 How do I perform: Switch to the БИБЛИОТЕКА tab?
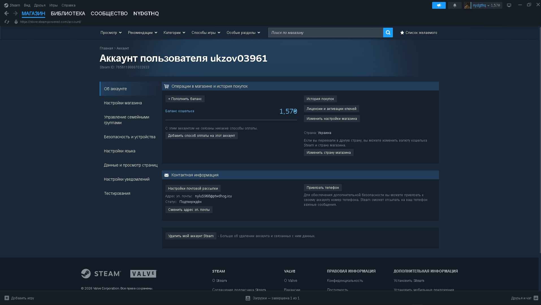(x=68, y=14)
